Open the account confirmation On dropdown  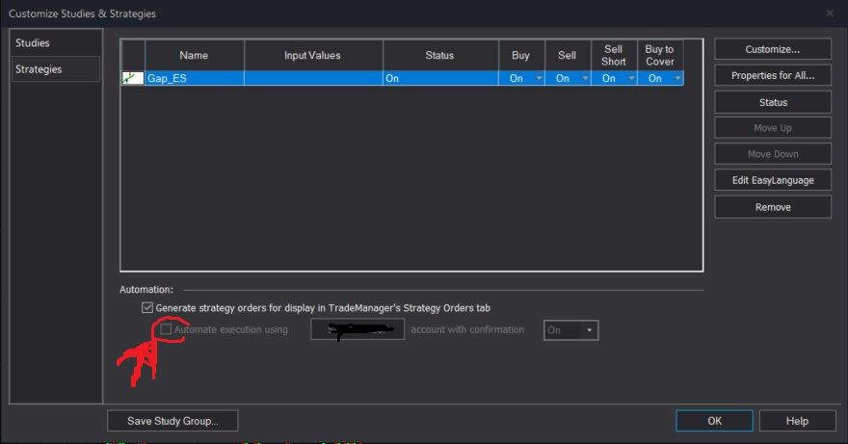570,330
